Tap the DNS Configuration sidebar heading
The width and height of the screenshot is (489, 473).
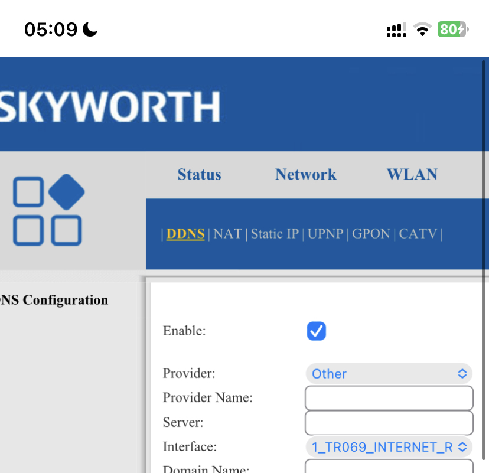[x=54, y=300]
